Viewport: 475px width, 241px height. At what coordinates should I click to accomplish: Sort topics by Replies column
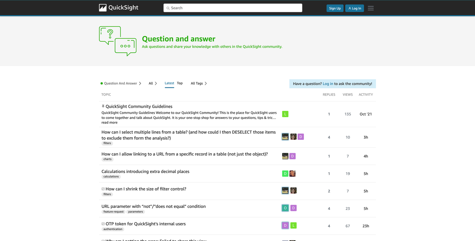pos(329,94)
